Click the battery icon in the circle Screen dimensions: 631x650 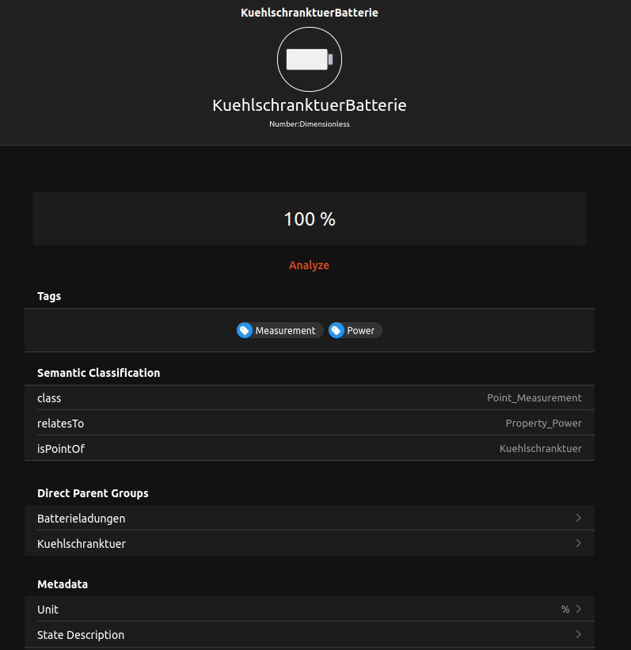point(310,59)
